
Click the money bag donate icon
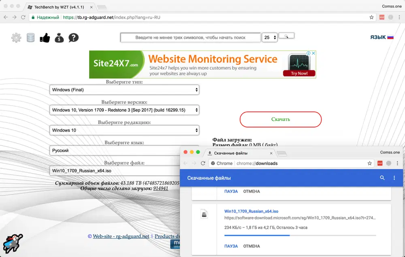coord(59,38)
